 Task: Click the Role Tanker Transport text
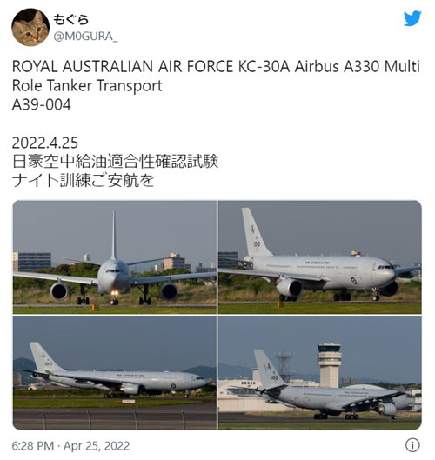point(87,86)
